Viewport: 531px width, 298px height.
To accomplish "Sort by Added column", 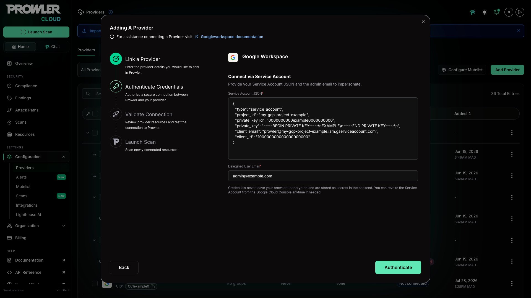I will (x=462, y=114).
